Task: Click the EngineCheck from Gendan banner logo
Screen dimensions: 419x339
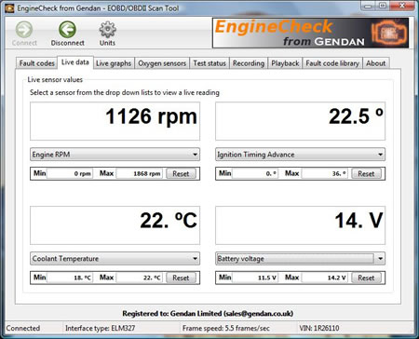Action: pyautogui.click(x=310, y=33)
